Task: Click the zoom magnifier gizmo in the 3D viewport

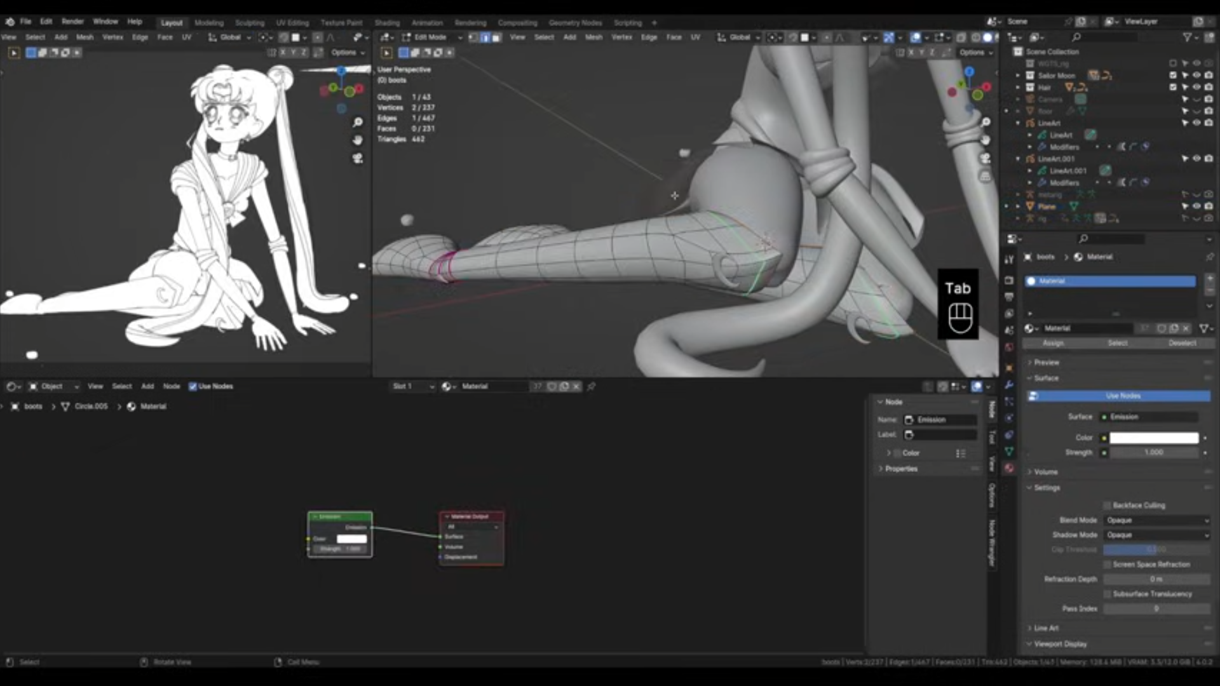Action: [986, 122]
